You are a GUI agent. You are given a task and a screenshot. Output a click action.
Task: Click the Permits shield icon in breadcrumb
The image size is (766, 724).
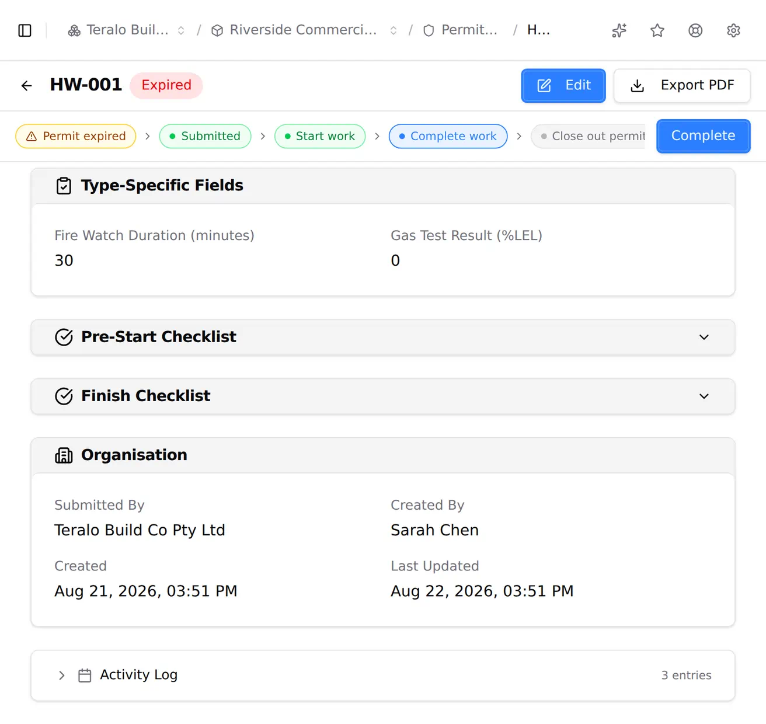point(429,31)
